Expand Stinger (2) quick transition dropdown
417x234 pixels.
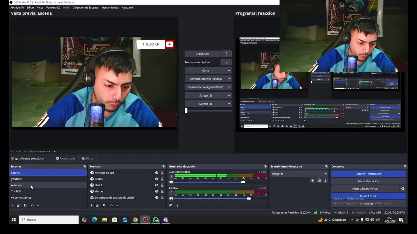(x=229, y=95)
